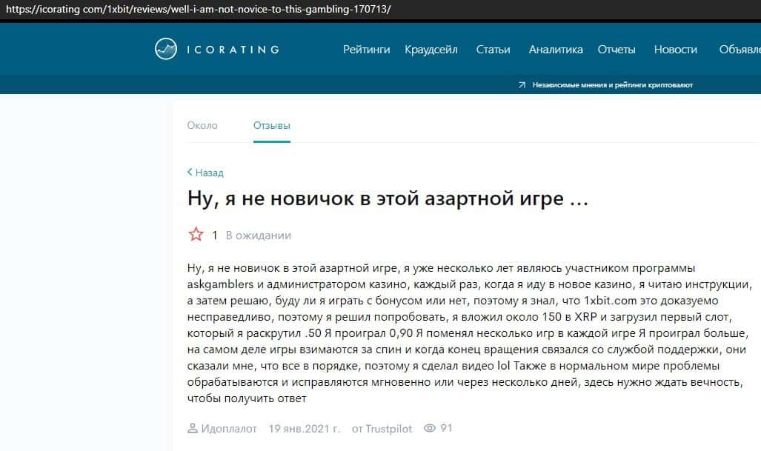Go to the Статьи section
This screenshot has width=761, height=451.
[493, 50]
